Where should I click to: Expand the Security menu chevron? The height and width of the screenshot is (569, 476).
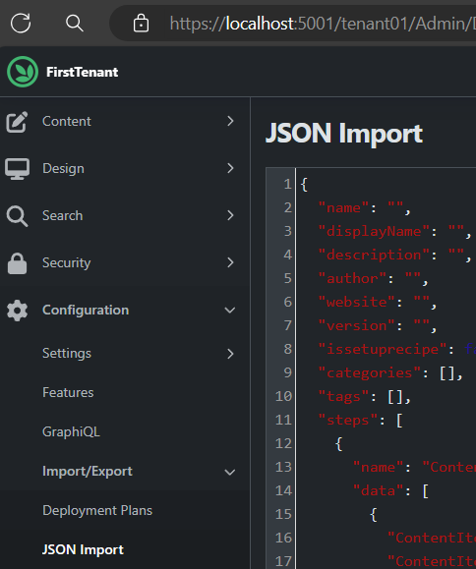pyautogui.click(x=230, y=262)
